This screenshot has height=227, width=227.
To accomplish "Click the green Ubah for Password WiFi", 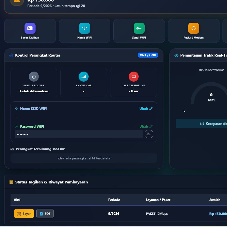I will point(146,126).
